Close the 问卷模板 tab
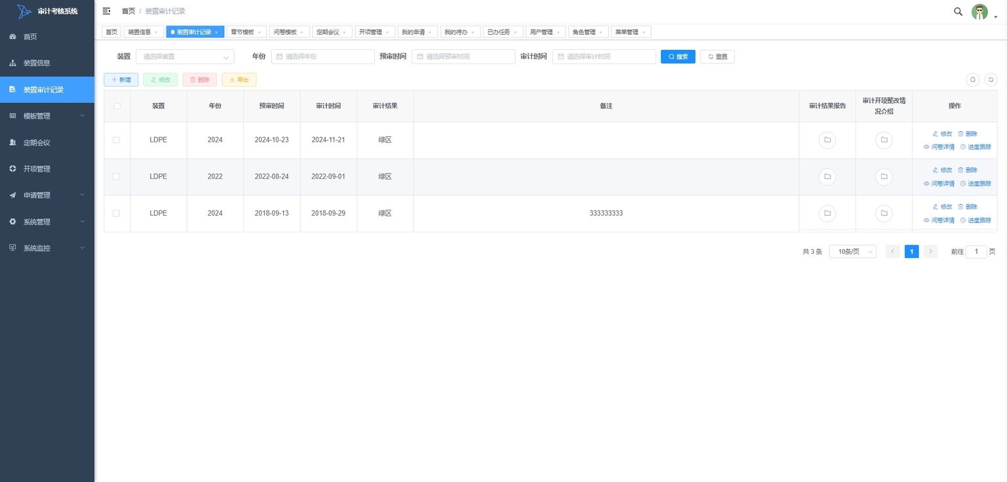Screen dimensions: 1007x482 point(302,32)
